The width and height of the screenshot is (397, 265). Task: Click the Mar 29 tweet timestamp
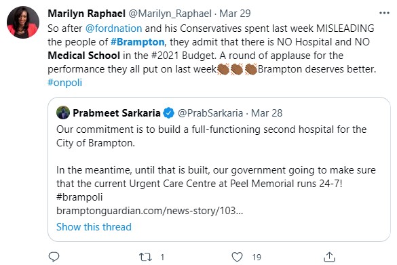click(x=235, y=14)
